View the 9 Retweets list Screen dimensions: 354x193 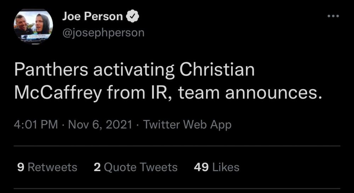[47, 167]
